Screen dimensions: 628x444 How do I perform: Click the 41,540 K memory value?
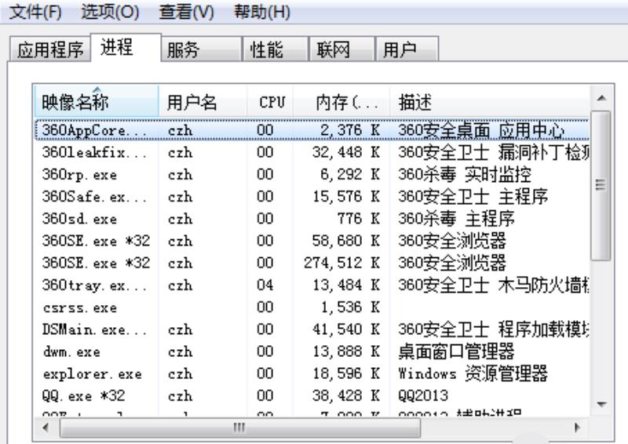(x=346, y=329)
